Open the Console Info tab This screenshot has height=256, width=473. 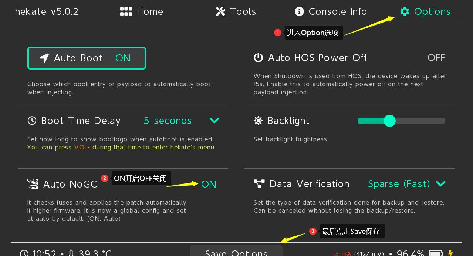tap(331, 11)
